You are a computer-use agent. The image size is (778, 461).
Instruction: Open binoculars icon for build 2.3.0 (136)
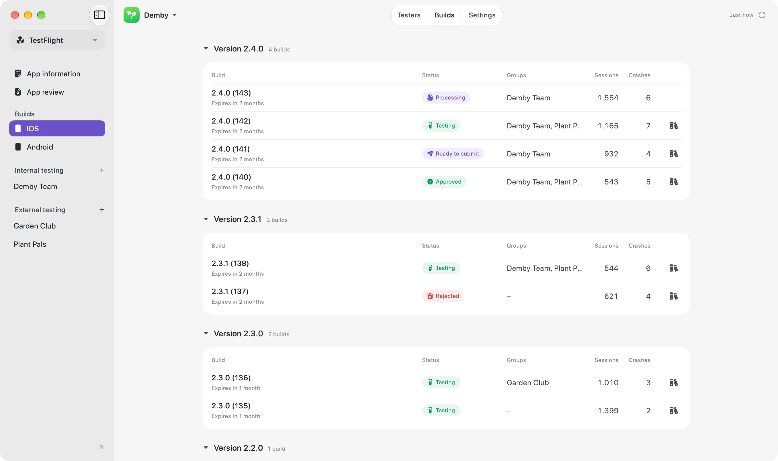pyautogui.click(x=673, y=382)
